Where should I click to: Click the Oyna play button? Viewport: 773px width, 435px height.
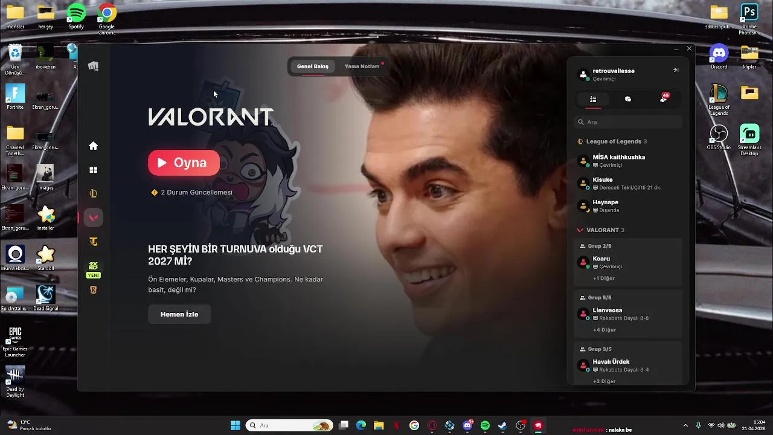(x=184, y=163)
